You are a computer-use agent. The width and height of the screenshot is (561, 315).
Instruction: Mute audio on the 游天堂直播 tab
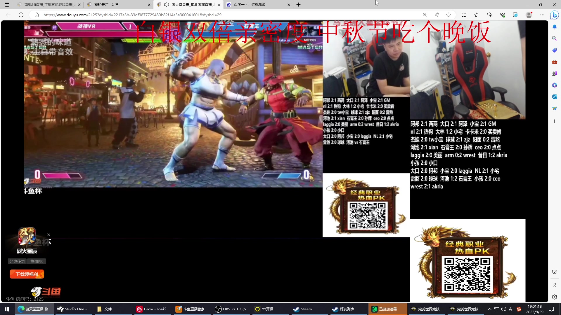point(167,5)
